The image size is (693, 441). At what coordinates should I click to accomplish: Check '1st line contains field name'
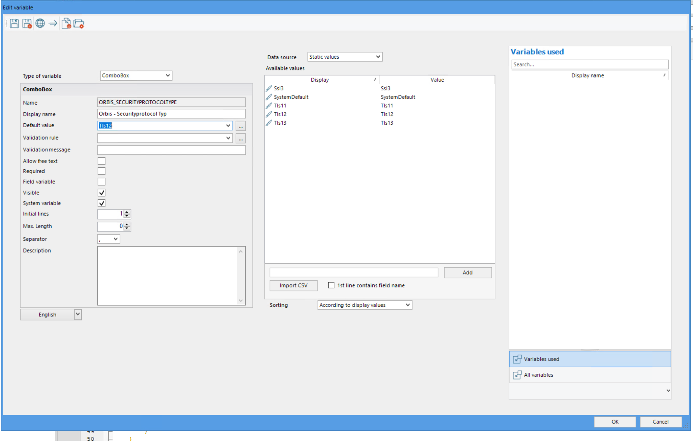pos(331,285)
